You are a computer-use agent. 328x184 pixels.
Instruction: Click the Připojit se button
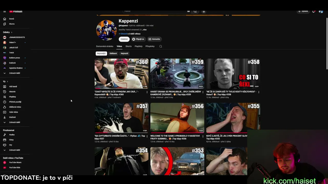pyautogui.click(x=138, y=39)
